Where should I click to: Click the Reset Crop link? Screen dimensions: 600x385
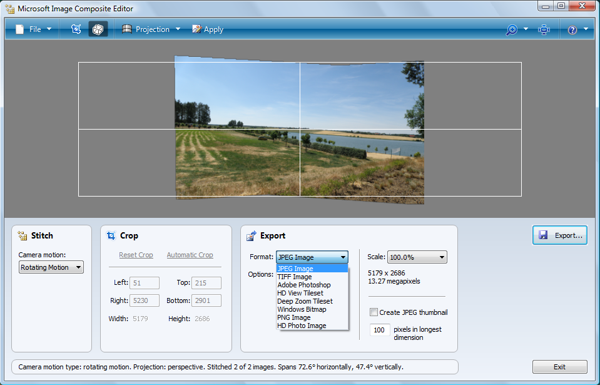(136, 255)
